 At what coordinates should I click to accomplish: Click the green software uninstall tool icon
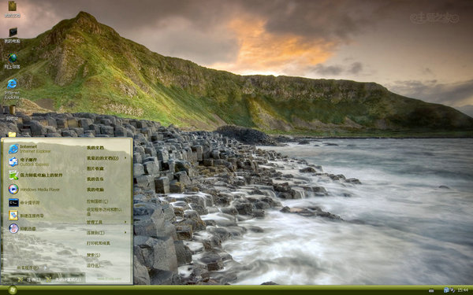tap(13, 175)
